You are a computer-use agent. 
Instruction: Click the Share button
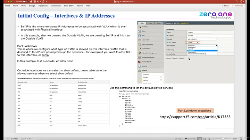(x=225, y=6)
